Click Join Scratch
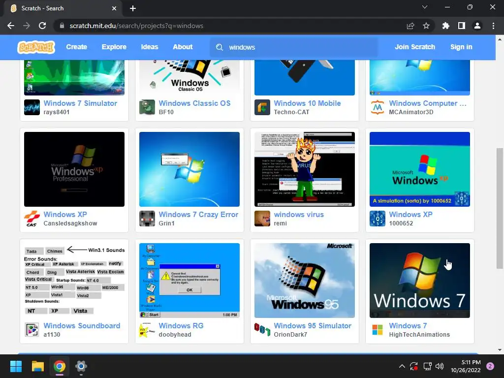 pyautogui.click(x=414, y=47)
